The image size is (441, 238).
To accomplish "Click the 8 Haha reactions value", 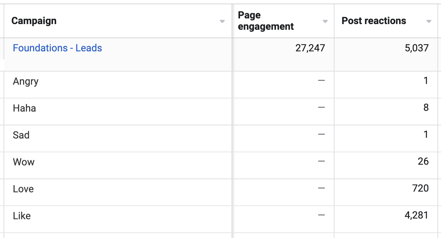I will (426, 108).
